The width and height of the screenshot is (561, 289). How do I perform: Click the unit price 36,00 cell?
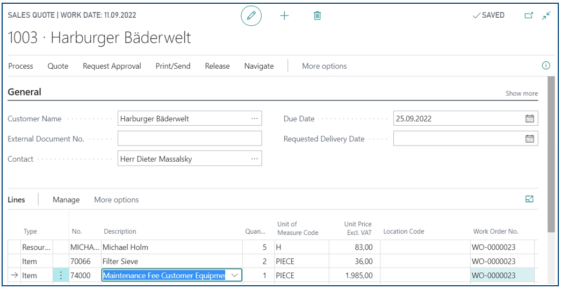click(x=354, y=262)
